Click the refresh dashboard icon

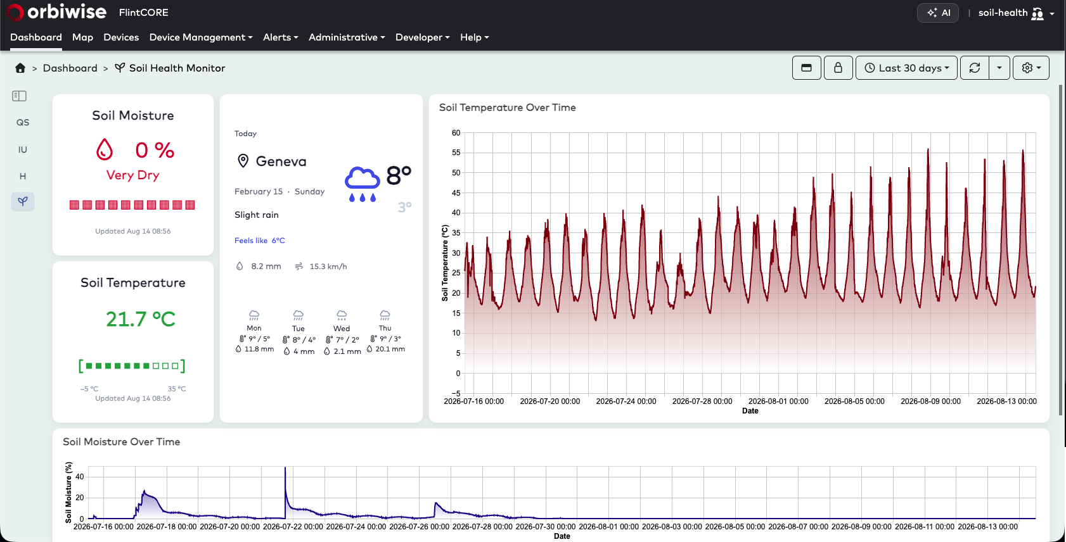click(x=975, y=68)
